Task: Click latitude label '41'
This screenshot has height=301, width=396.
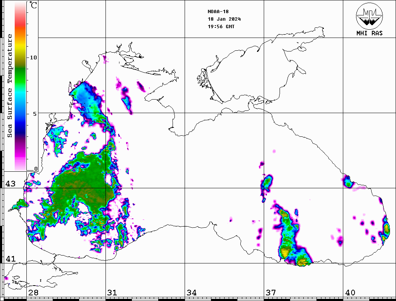Action: (x=11, y=259)
